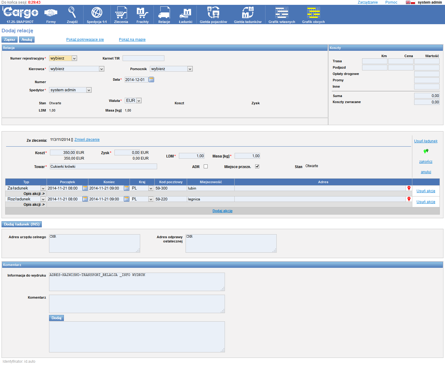Open the Ładunki forklift icon

pyautogui.click(x=186, y=13)
